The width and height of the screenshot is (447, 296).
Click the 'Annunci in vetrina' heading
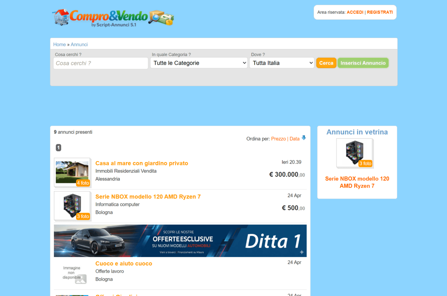pos(357,132)
